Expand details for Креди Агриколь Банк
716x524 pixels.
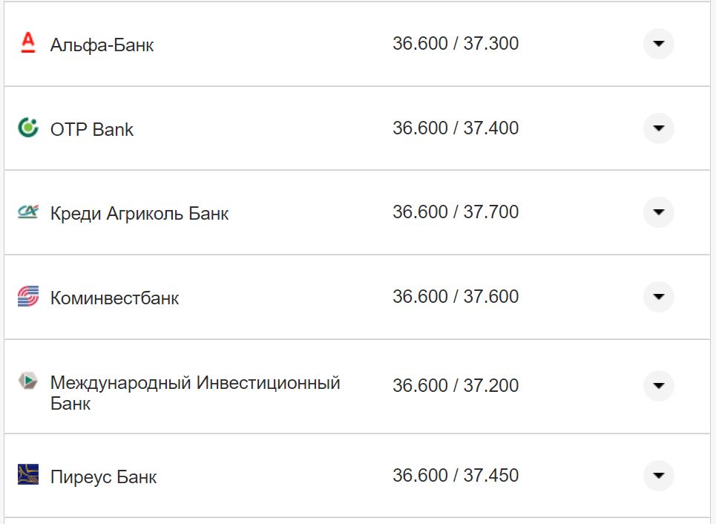(658, 212)
